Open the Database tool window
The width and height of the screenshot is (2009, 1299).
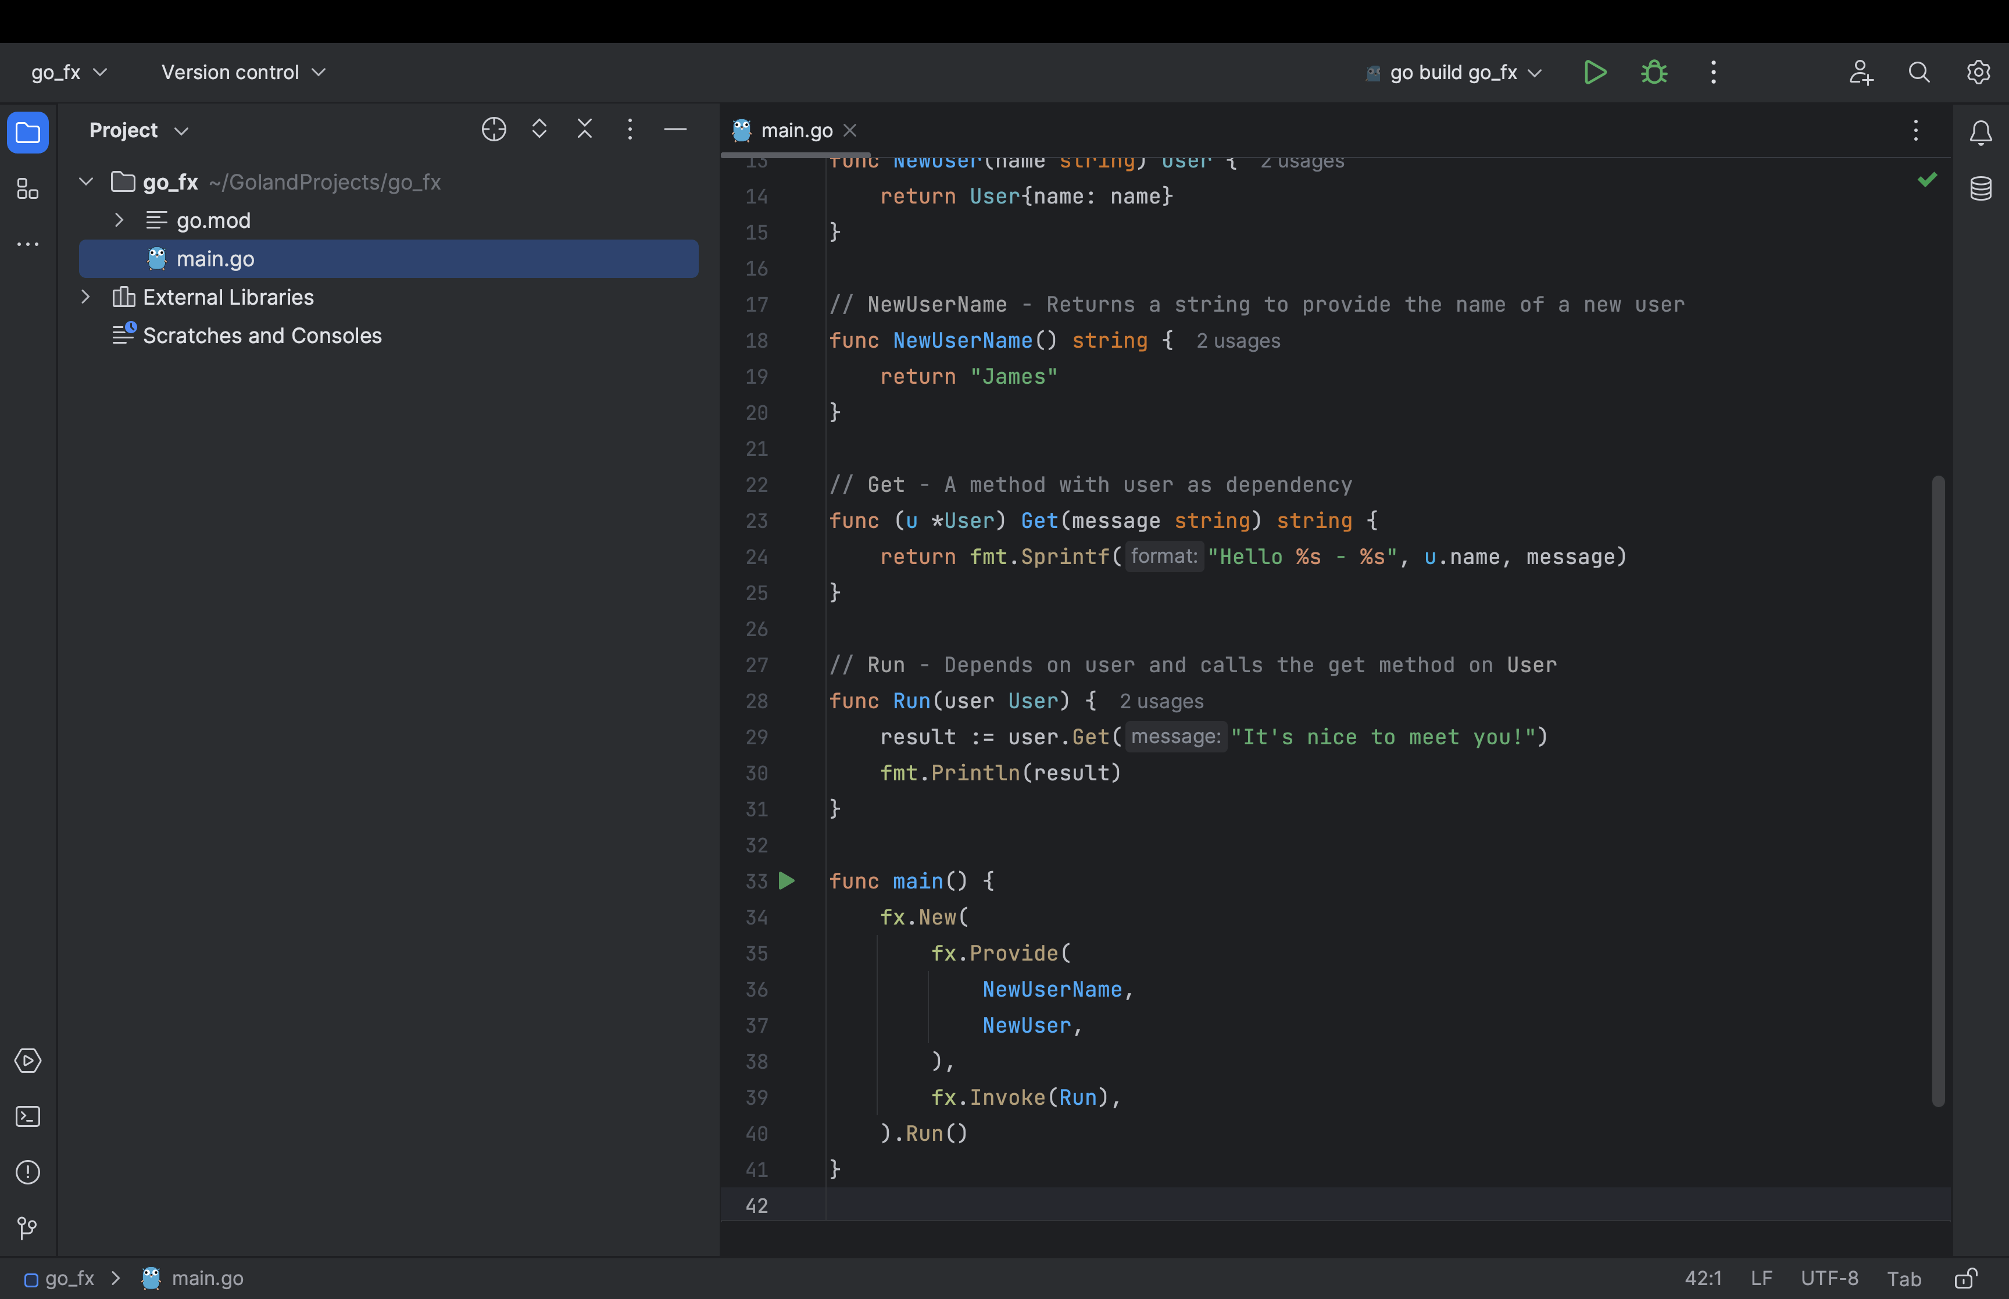[x=1981, y=188]
